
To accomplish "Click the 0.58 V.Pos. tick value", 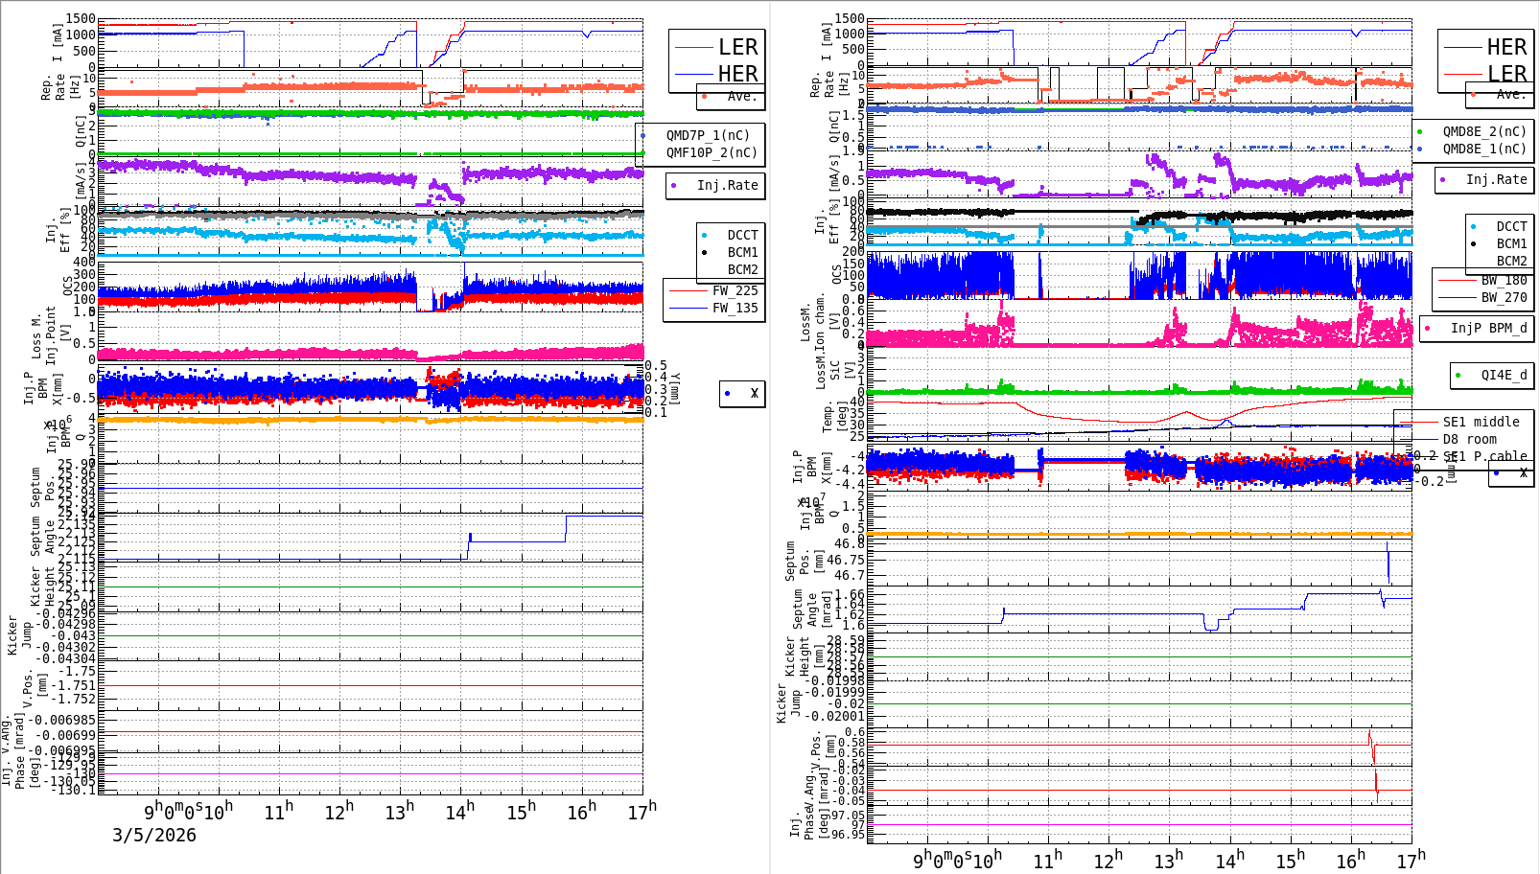I will point(850,742).
